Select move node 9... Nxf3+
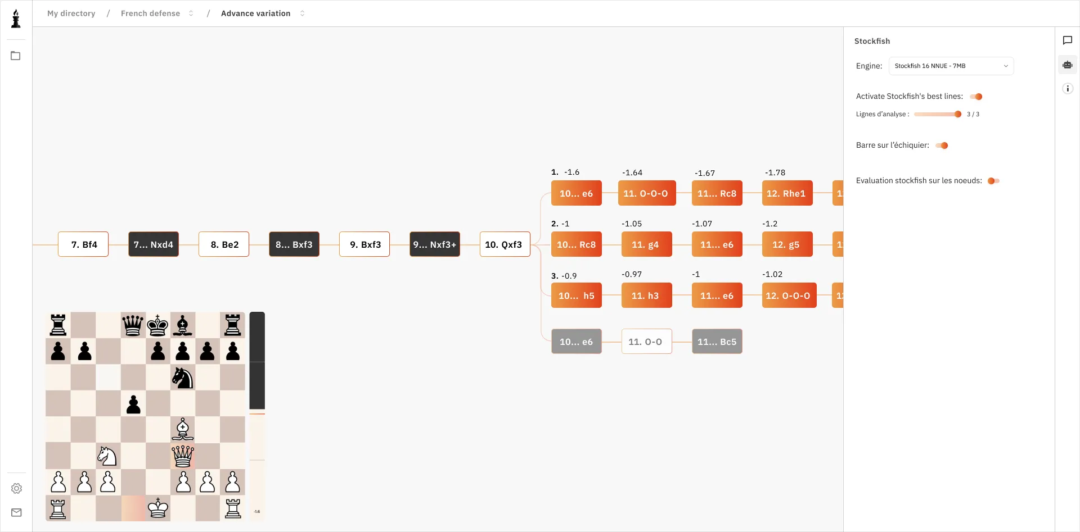The image size is (1080, 532). click(435, 244)
